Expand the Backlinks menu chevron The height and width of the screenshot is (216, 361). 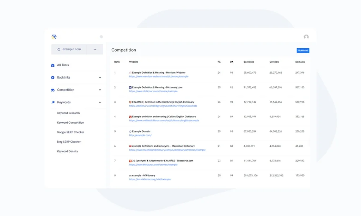100,78
